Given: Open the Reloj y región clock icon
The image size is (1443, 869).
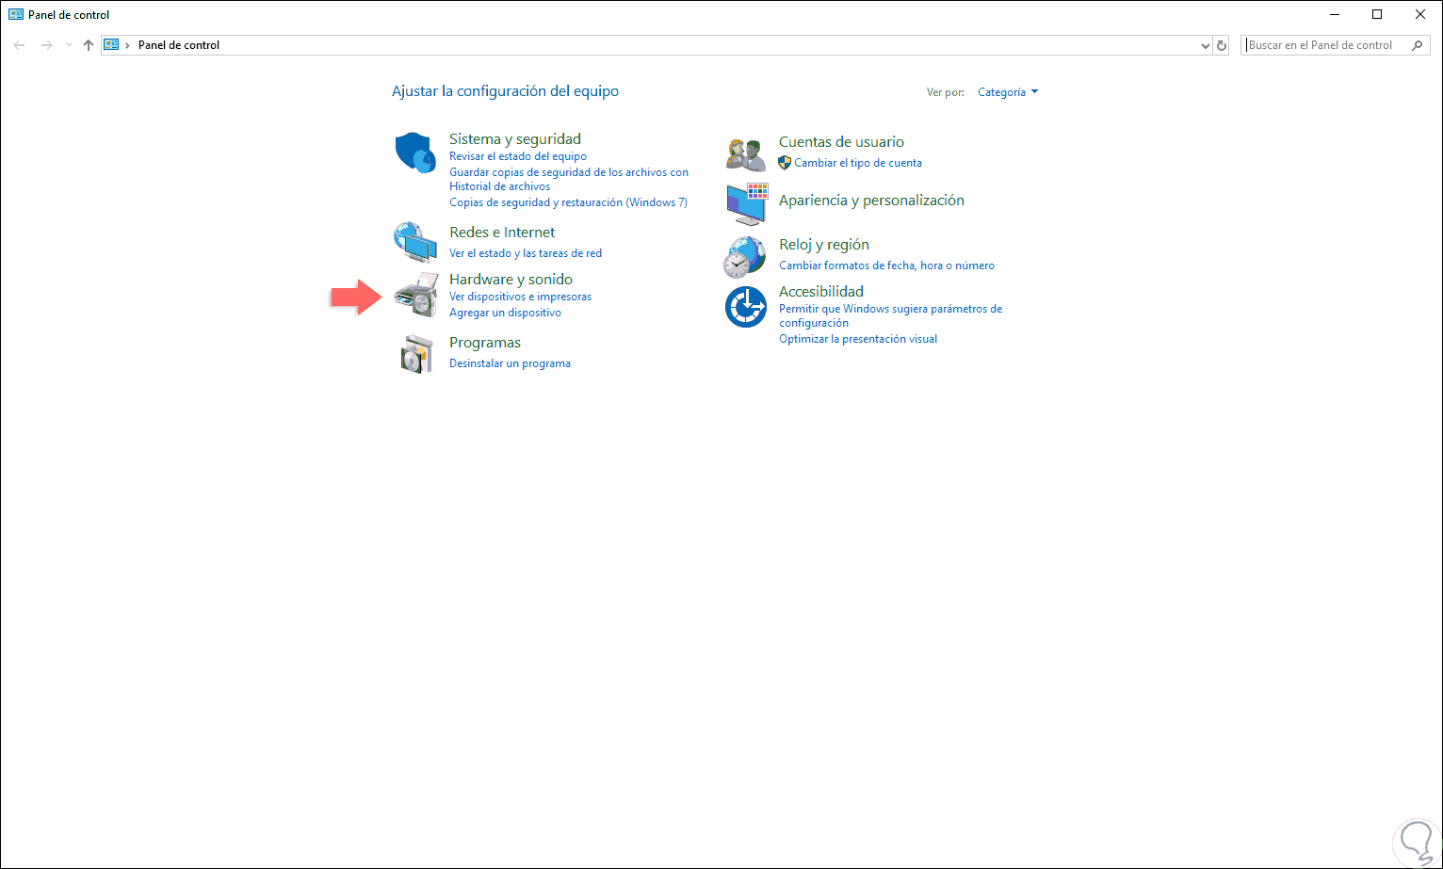Looking at the screenshot, I should [x=745, y=257].
